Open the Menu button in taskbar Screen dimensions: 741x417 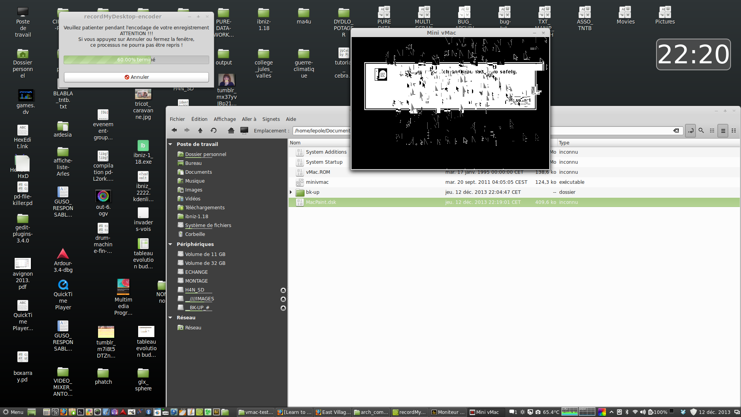point(13,412)
